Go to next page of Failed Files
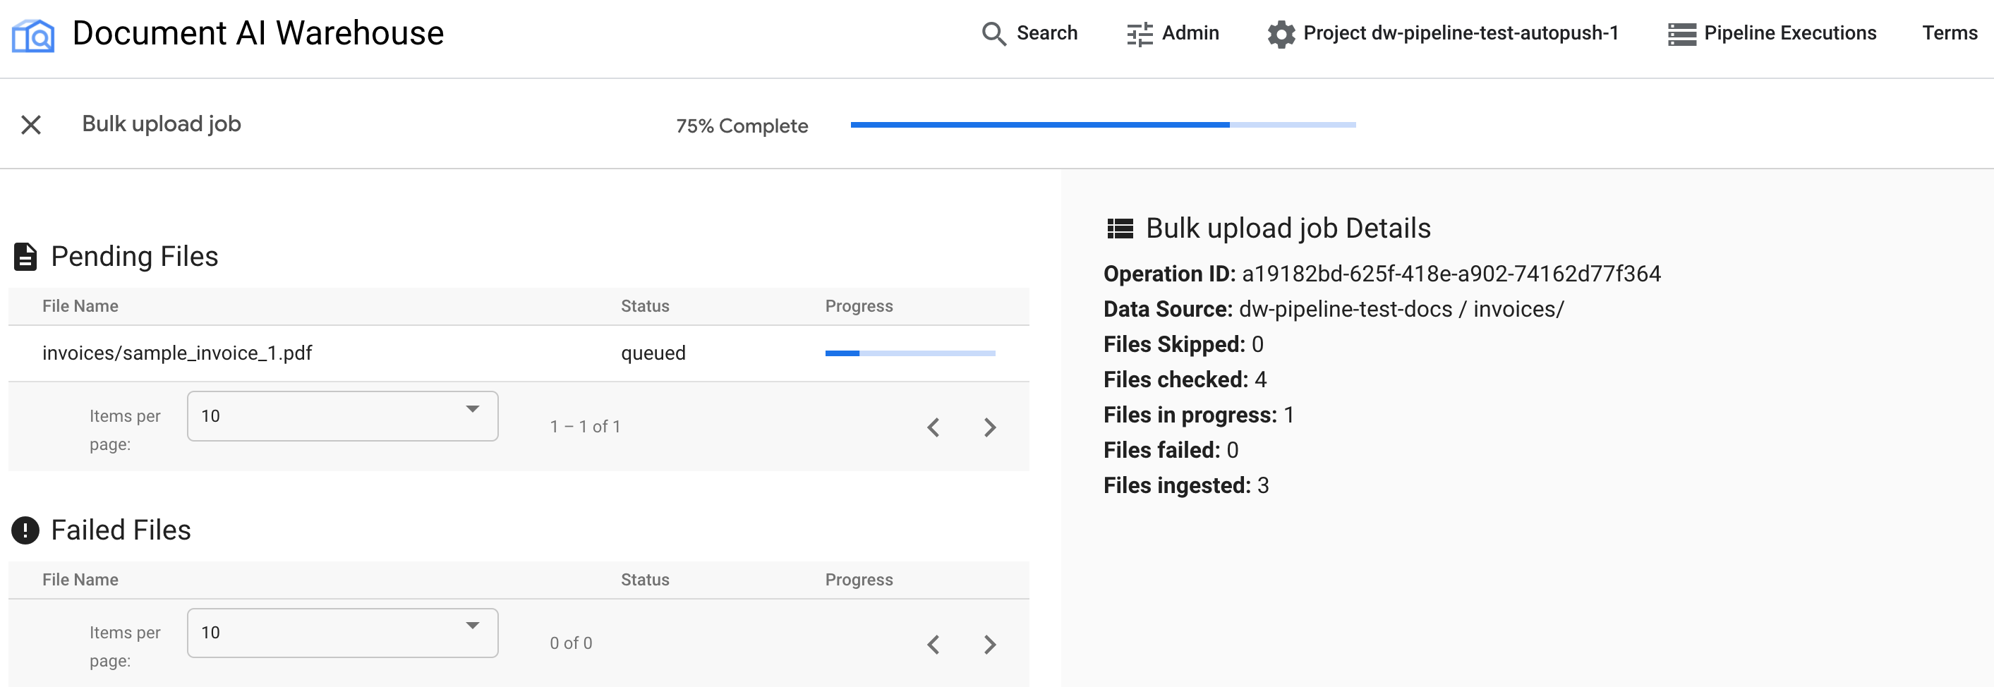This screenshot has width=1994, height=687. pyautogui.click(x=989, y=645)
